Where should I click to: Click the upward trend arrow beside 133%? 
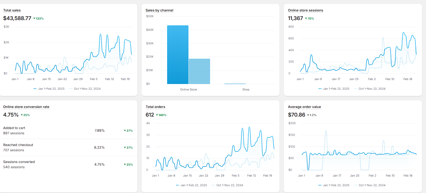click(x=34, y=19)
